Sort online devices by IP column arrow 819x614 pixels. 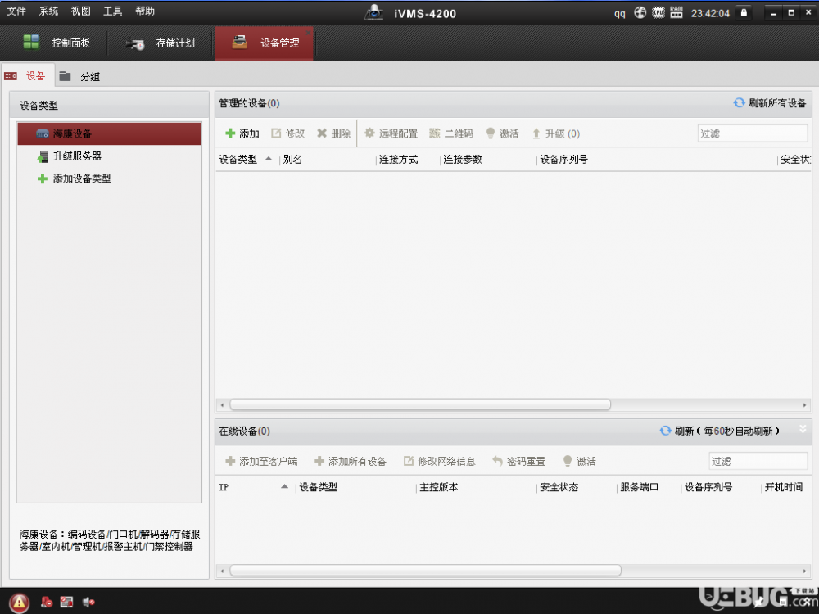coord(284,486)
